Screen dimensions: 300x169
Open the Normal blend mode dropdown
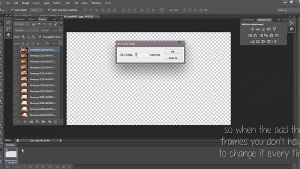click(x=26, y=31)
